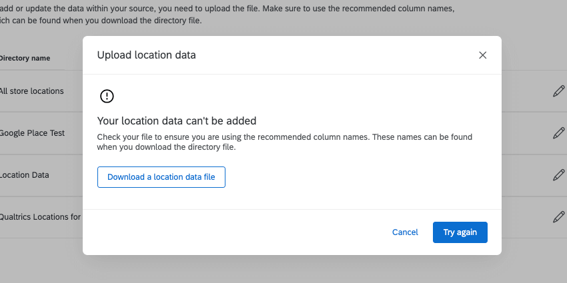Download a location data file
Viewport: 567px width, 283px height.
click(x=161, y=177)
